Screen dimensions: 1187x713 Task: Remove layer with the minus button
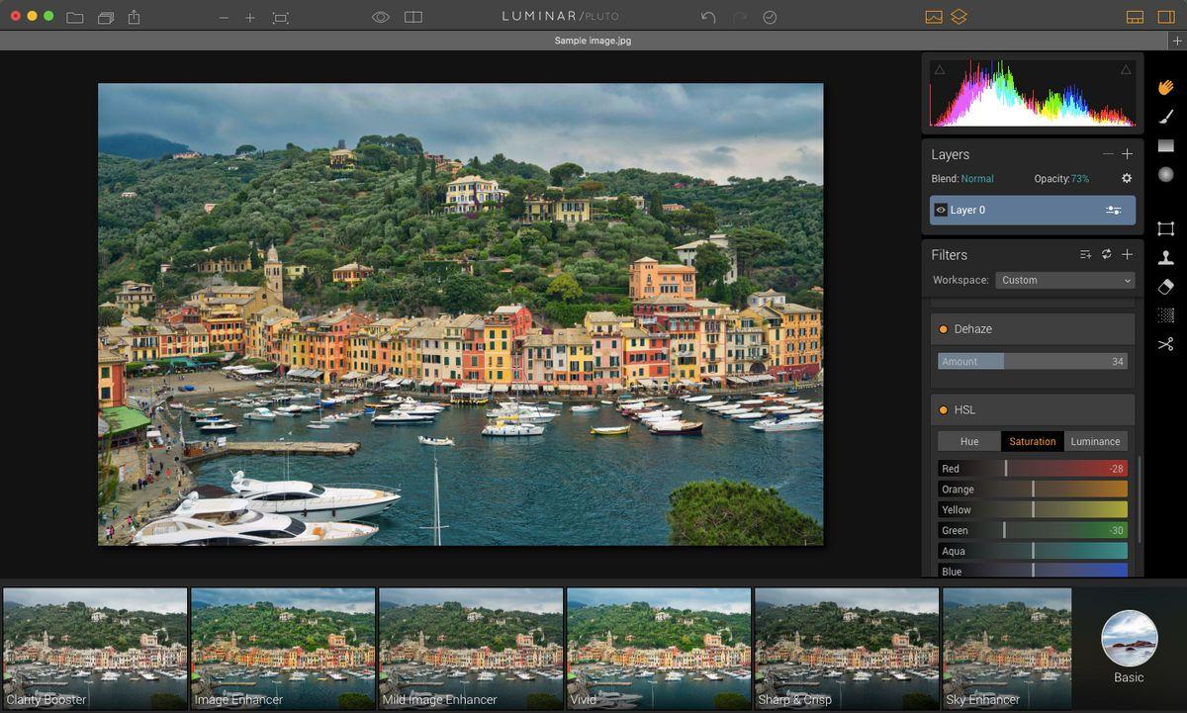(x=1108, y=154)
